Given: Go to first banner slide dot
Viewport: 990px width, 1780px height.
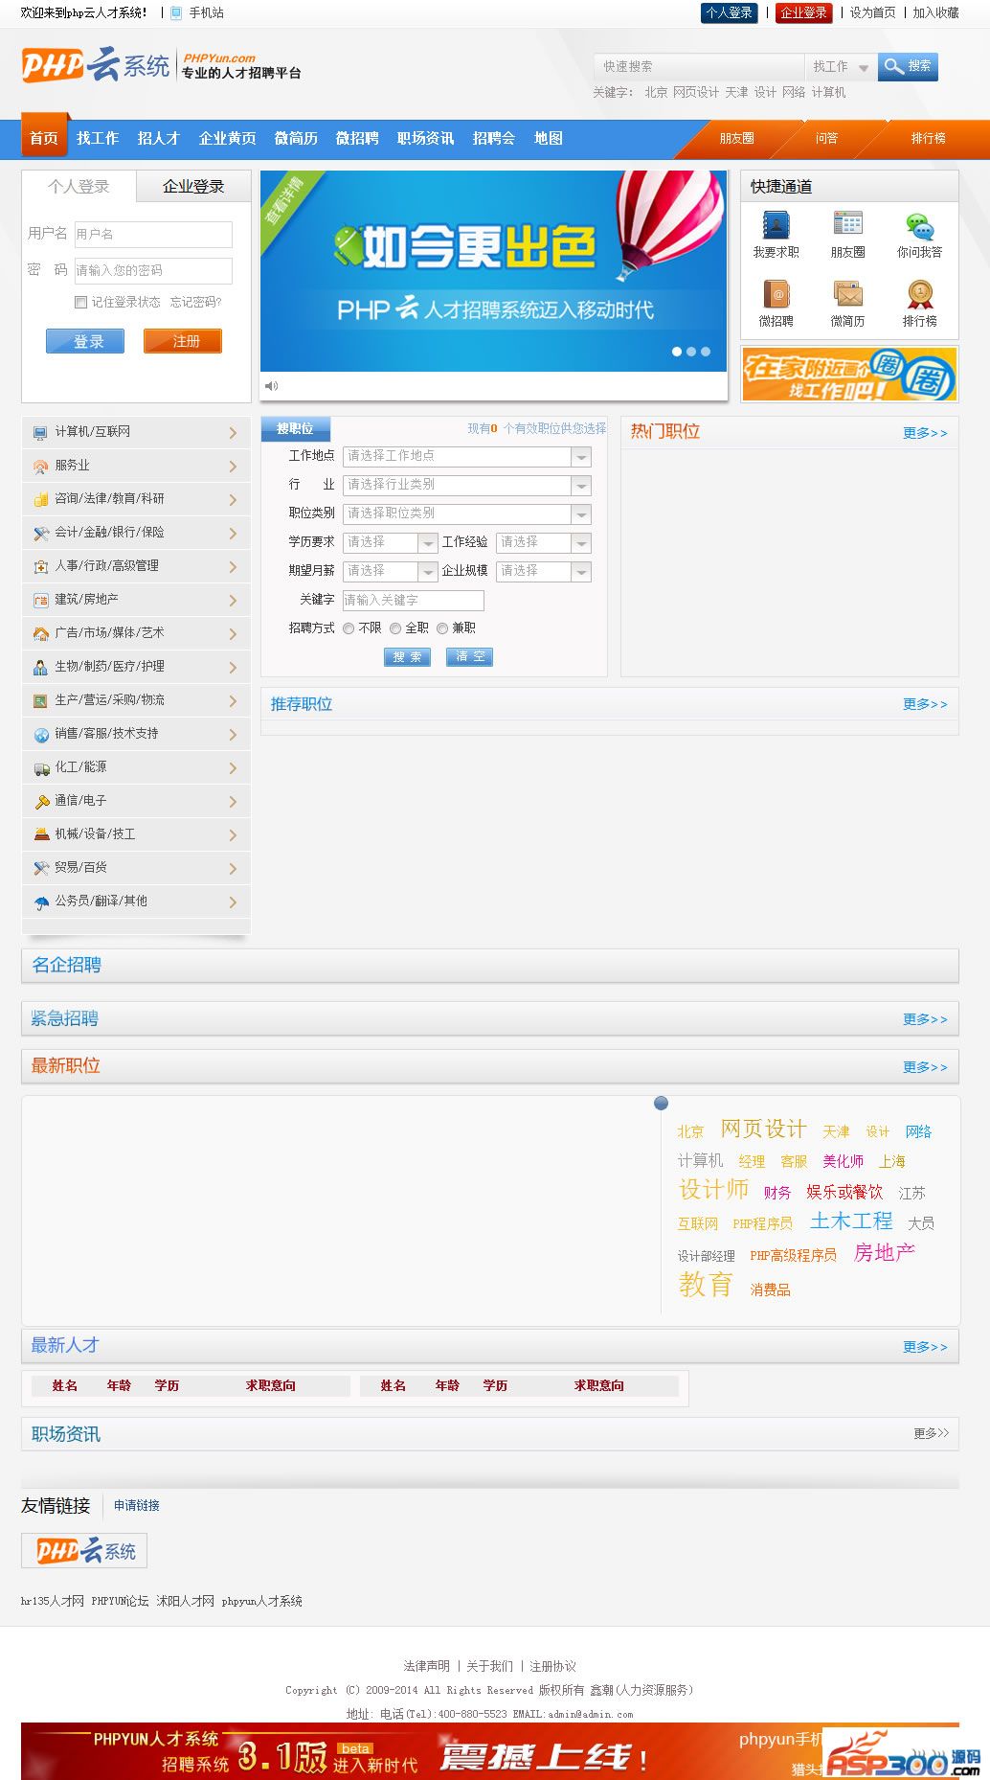Looking at the screenshot, I should pos(677,352).
